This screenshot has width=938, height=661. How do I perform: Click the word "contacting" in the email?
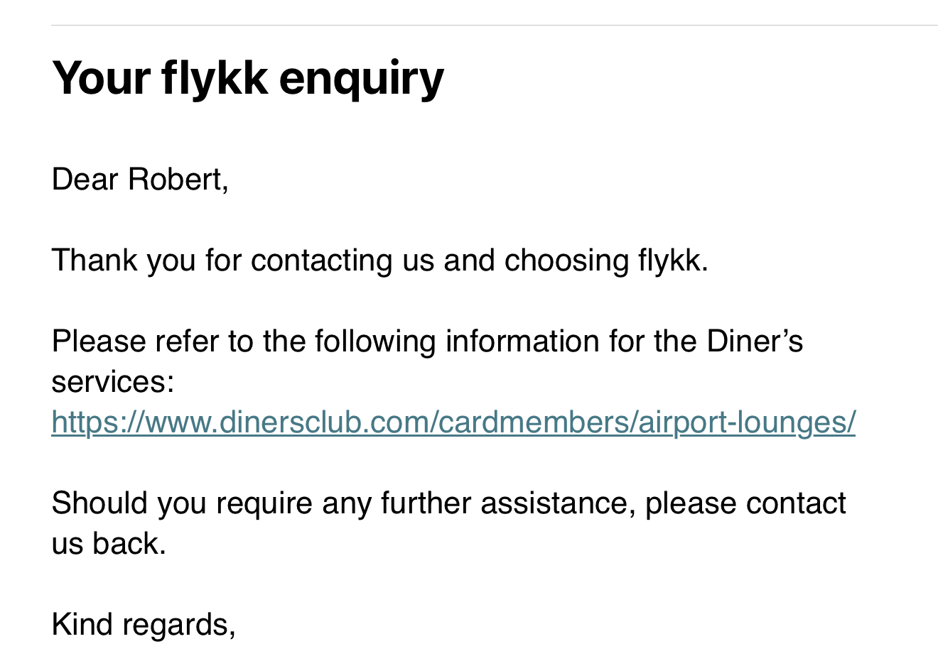pyautogui.click(x=322, y=261)
